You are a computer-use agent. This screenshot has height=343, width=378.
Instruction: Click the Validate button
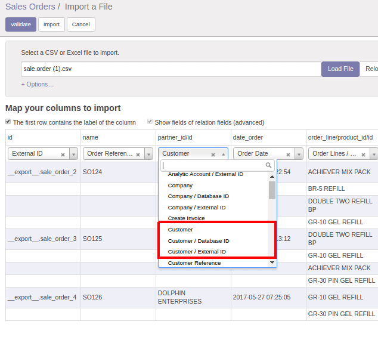21,24
